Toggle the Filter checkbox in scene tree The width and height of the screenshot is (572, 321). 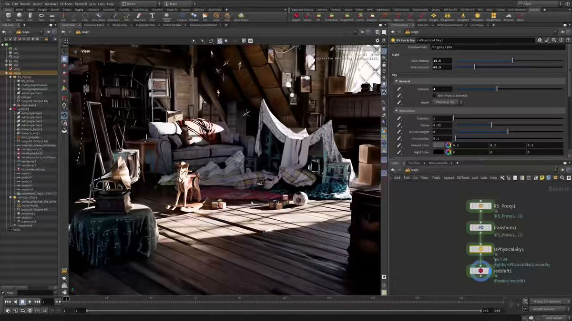[x=4, y=292]
